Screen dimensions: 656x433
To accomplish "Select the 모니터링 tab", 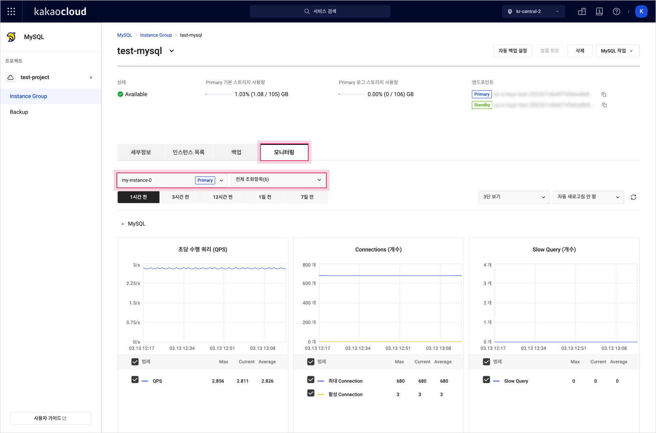I will point(284,152).
